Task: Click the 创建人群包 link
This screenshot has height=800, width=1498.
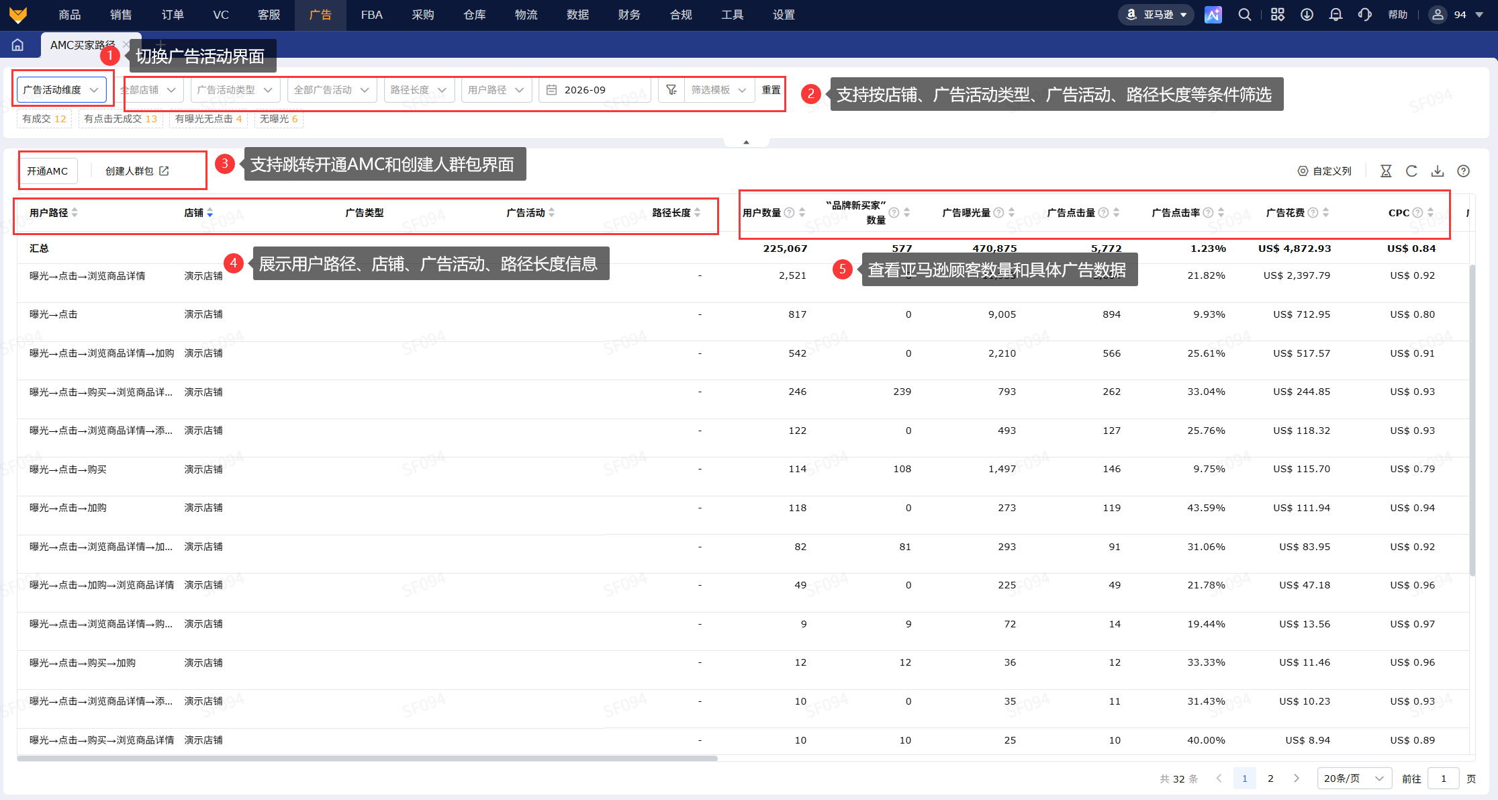Action: click(137, 171)
